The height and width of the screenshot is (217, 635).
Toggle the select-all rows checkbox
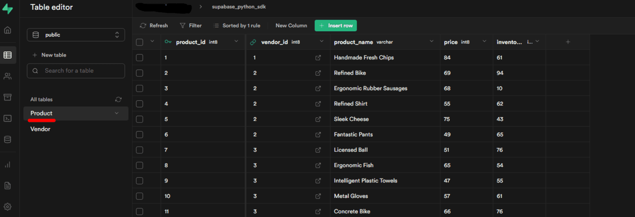tap(140, 42)
